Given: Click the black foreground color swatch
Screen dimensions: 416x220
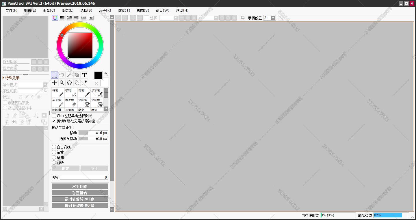Looking at the screenshot, I should (98, 76).
